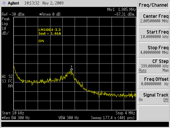Viewport: 170px width, 128px height.
Task: Click the Stop 4 MHz label
Action: [125, 113]
